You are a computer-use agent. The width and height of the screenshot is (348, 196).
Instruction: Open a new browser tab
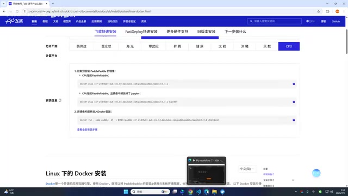pyautogui.click(x=53, y=4)
